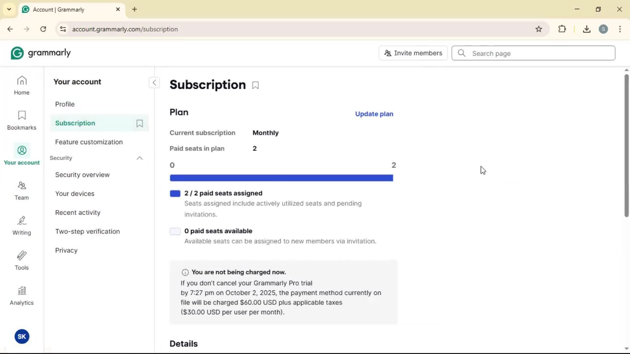Open Two-step verification page
The image size is (630, 354).
[x=87, y=231]
